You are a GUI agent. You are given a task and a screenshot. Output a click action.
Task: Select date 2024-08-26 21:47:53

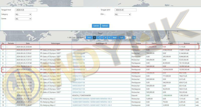point(24,95)
